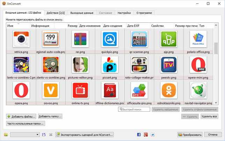Viewport: 225px width, 141px height.
Task: Click Экспортировать сценарий для NConvert button
Action: click(85, 135)
